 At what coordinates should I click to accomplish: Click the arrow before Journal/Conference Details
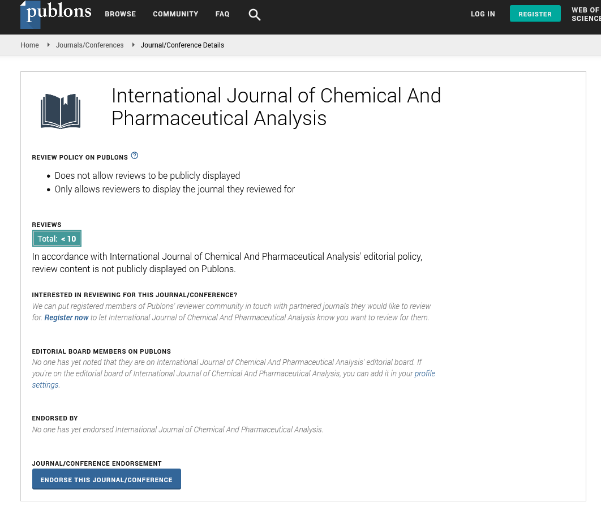point(134,45)
